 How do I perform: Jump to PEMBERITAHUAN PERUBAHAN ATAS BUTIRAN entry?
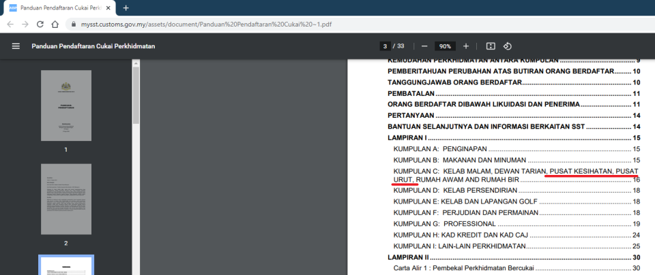[x=514, y=71]
